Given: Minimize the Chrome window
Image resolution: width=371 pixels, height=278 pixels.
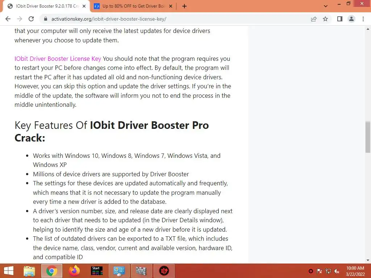Looking at the screenshot, I should pos(339,4).
